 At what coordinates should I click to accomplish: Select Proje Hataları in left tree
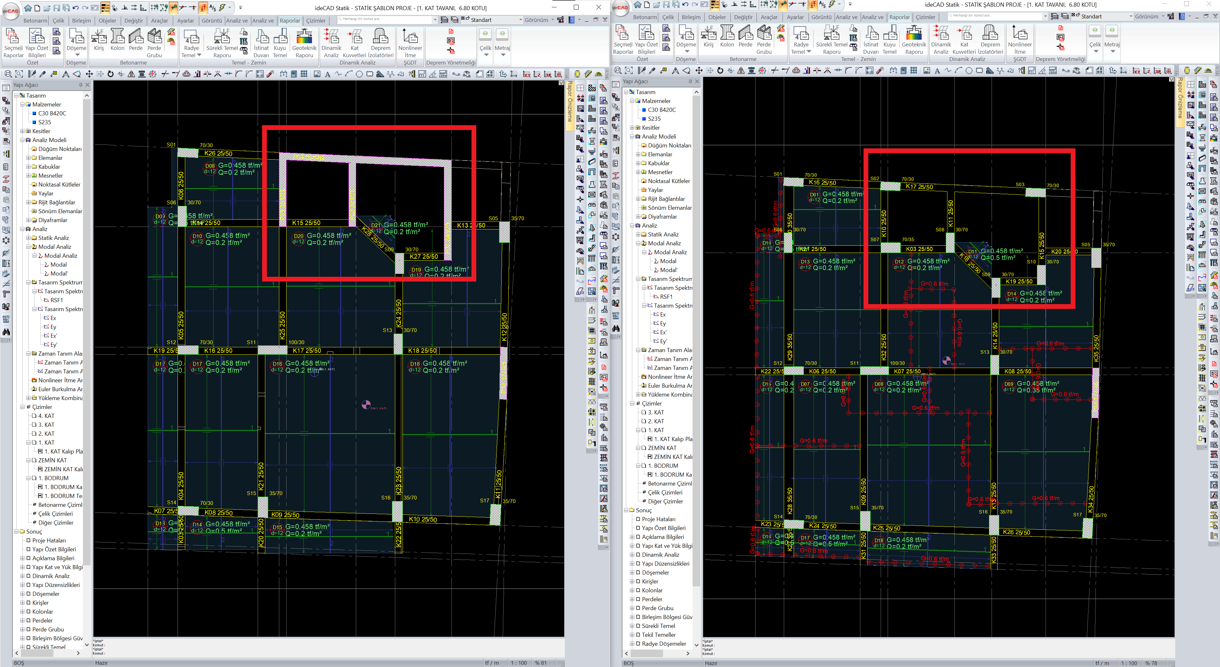point(49,541)
